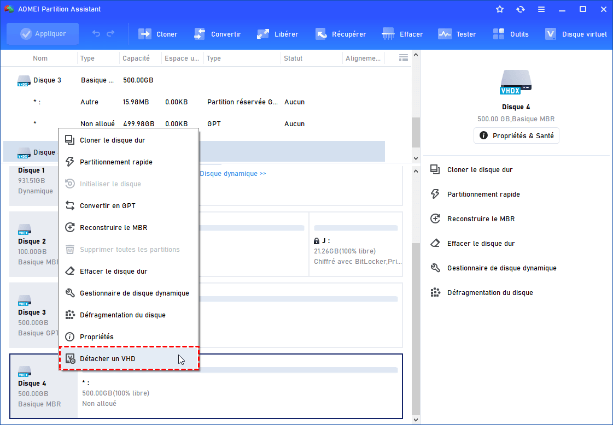Select the Disque 3 row in the list

[x=194, y=80]
